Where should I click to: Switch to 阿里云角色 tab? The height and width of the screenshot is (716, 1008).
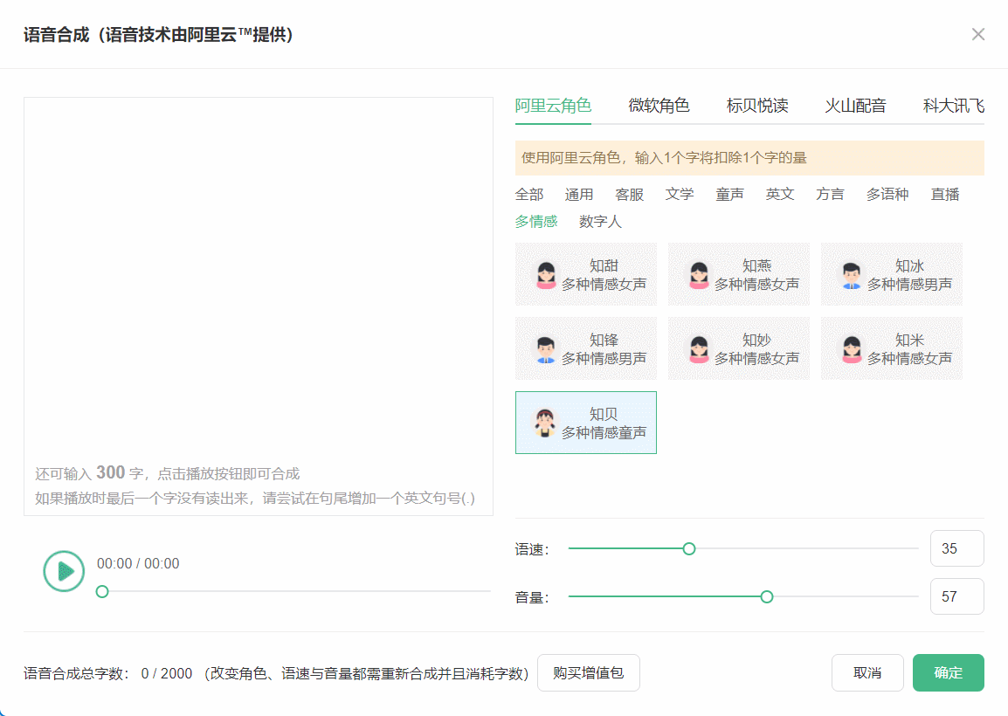point(553,106)
